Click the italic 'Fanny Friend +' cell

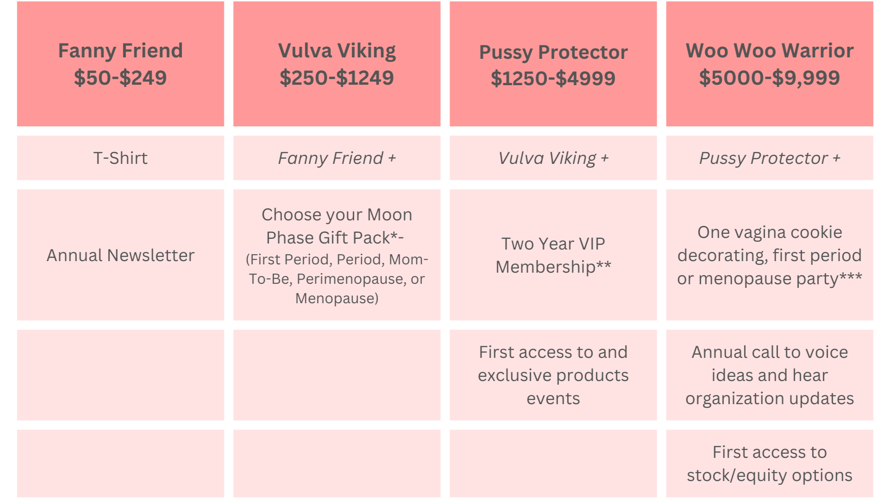(337, 158)
